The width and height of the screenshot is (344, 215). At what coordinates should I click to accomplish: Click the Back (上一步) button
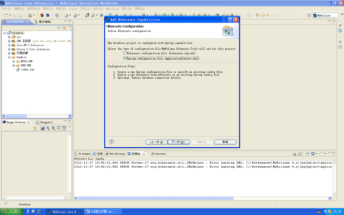[x=156, y=142]
